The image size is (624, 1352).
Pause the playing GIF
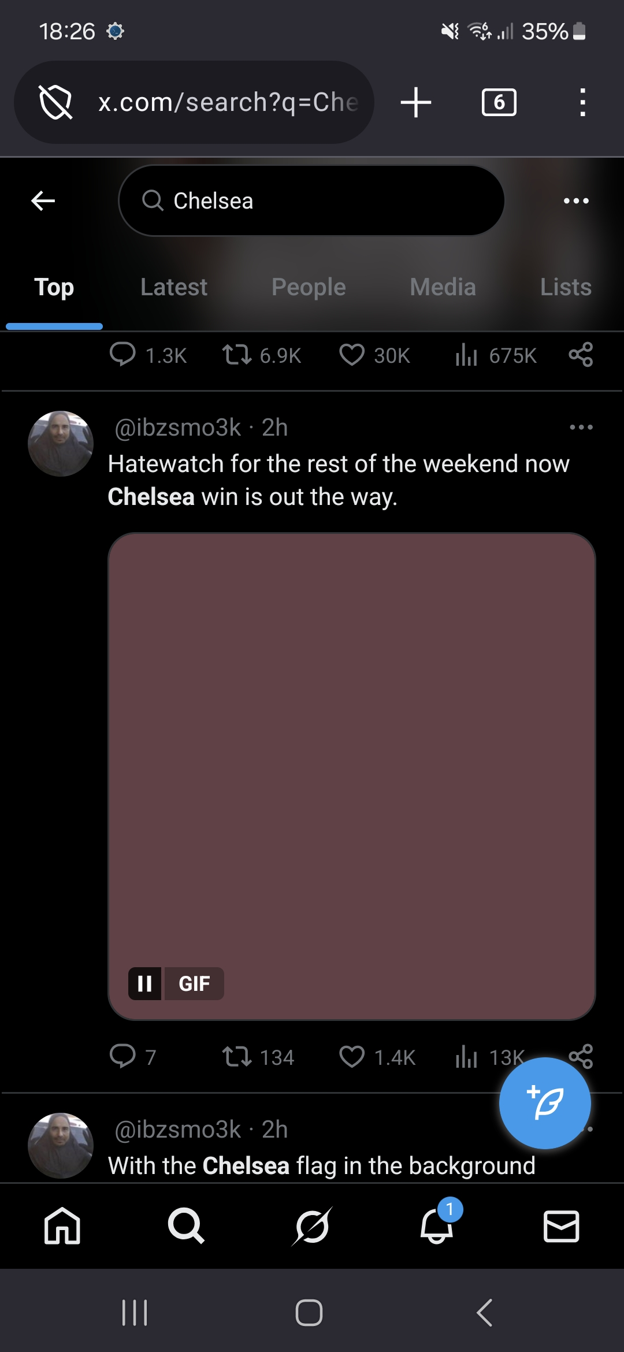click(145, 983)
